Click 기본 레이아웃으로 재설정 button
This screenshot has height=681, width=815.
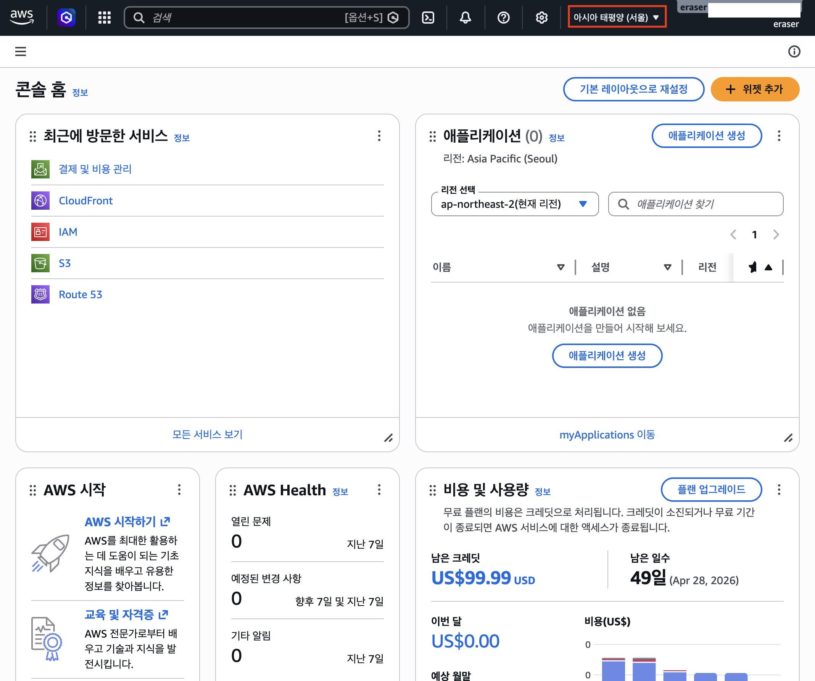pyautogui.click(x=633, y=89)
